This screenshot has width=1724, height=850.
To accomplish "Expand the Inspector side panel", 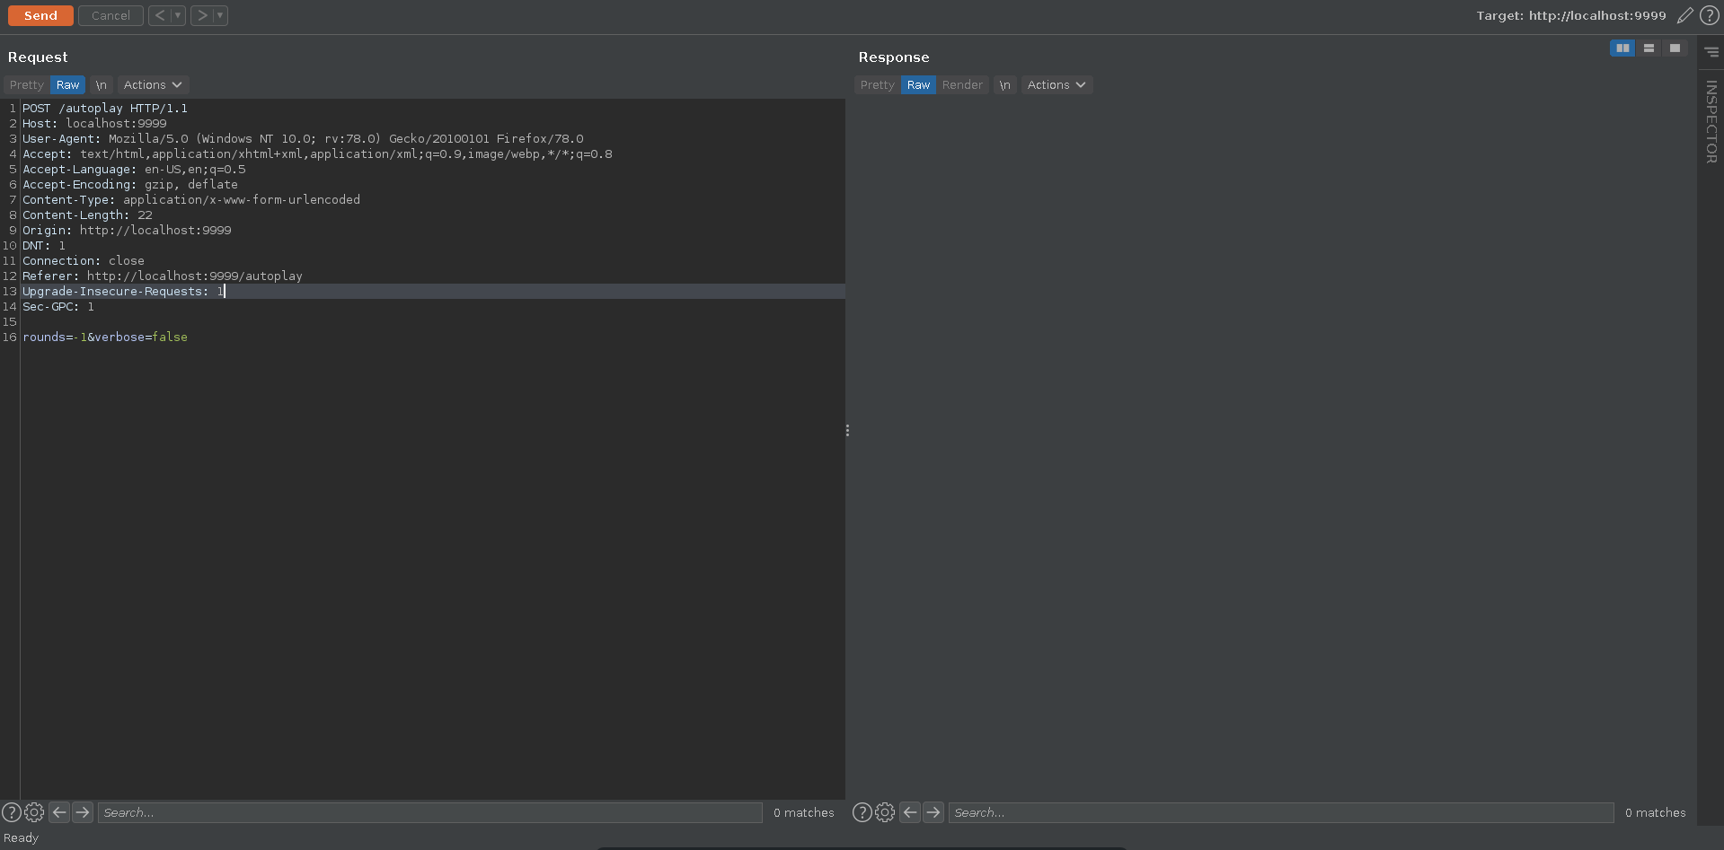I will pos(1711,121).
